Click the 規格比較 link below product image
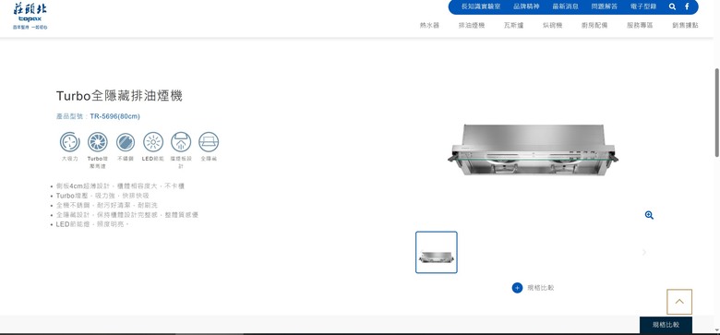Image resolution: width=720 pixels, height=335 pixels. (x=540, y=288)
